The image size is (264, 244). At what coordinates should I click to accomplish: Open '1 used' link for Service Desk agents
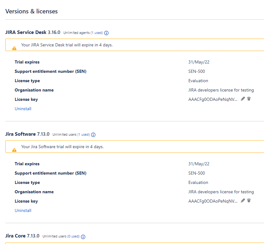[x=97, y=33]
